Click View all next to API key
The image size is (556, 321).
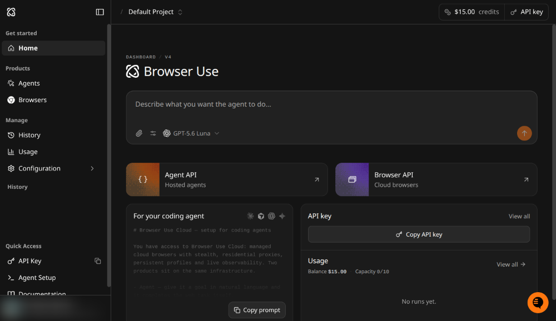click(519, 217)
